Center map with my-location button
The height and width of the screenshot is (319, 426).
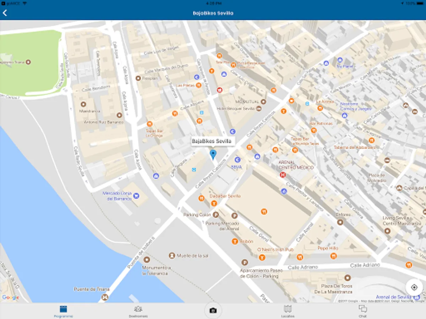click(x=414, y=287)
